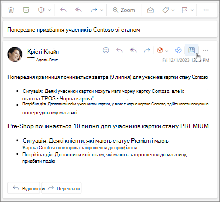Open the flag options dropdown
220x202 pixels.
tap(192, 10)
